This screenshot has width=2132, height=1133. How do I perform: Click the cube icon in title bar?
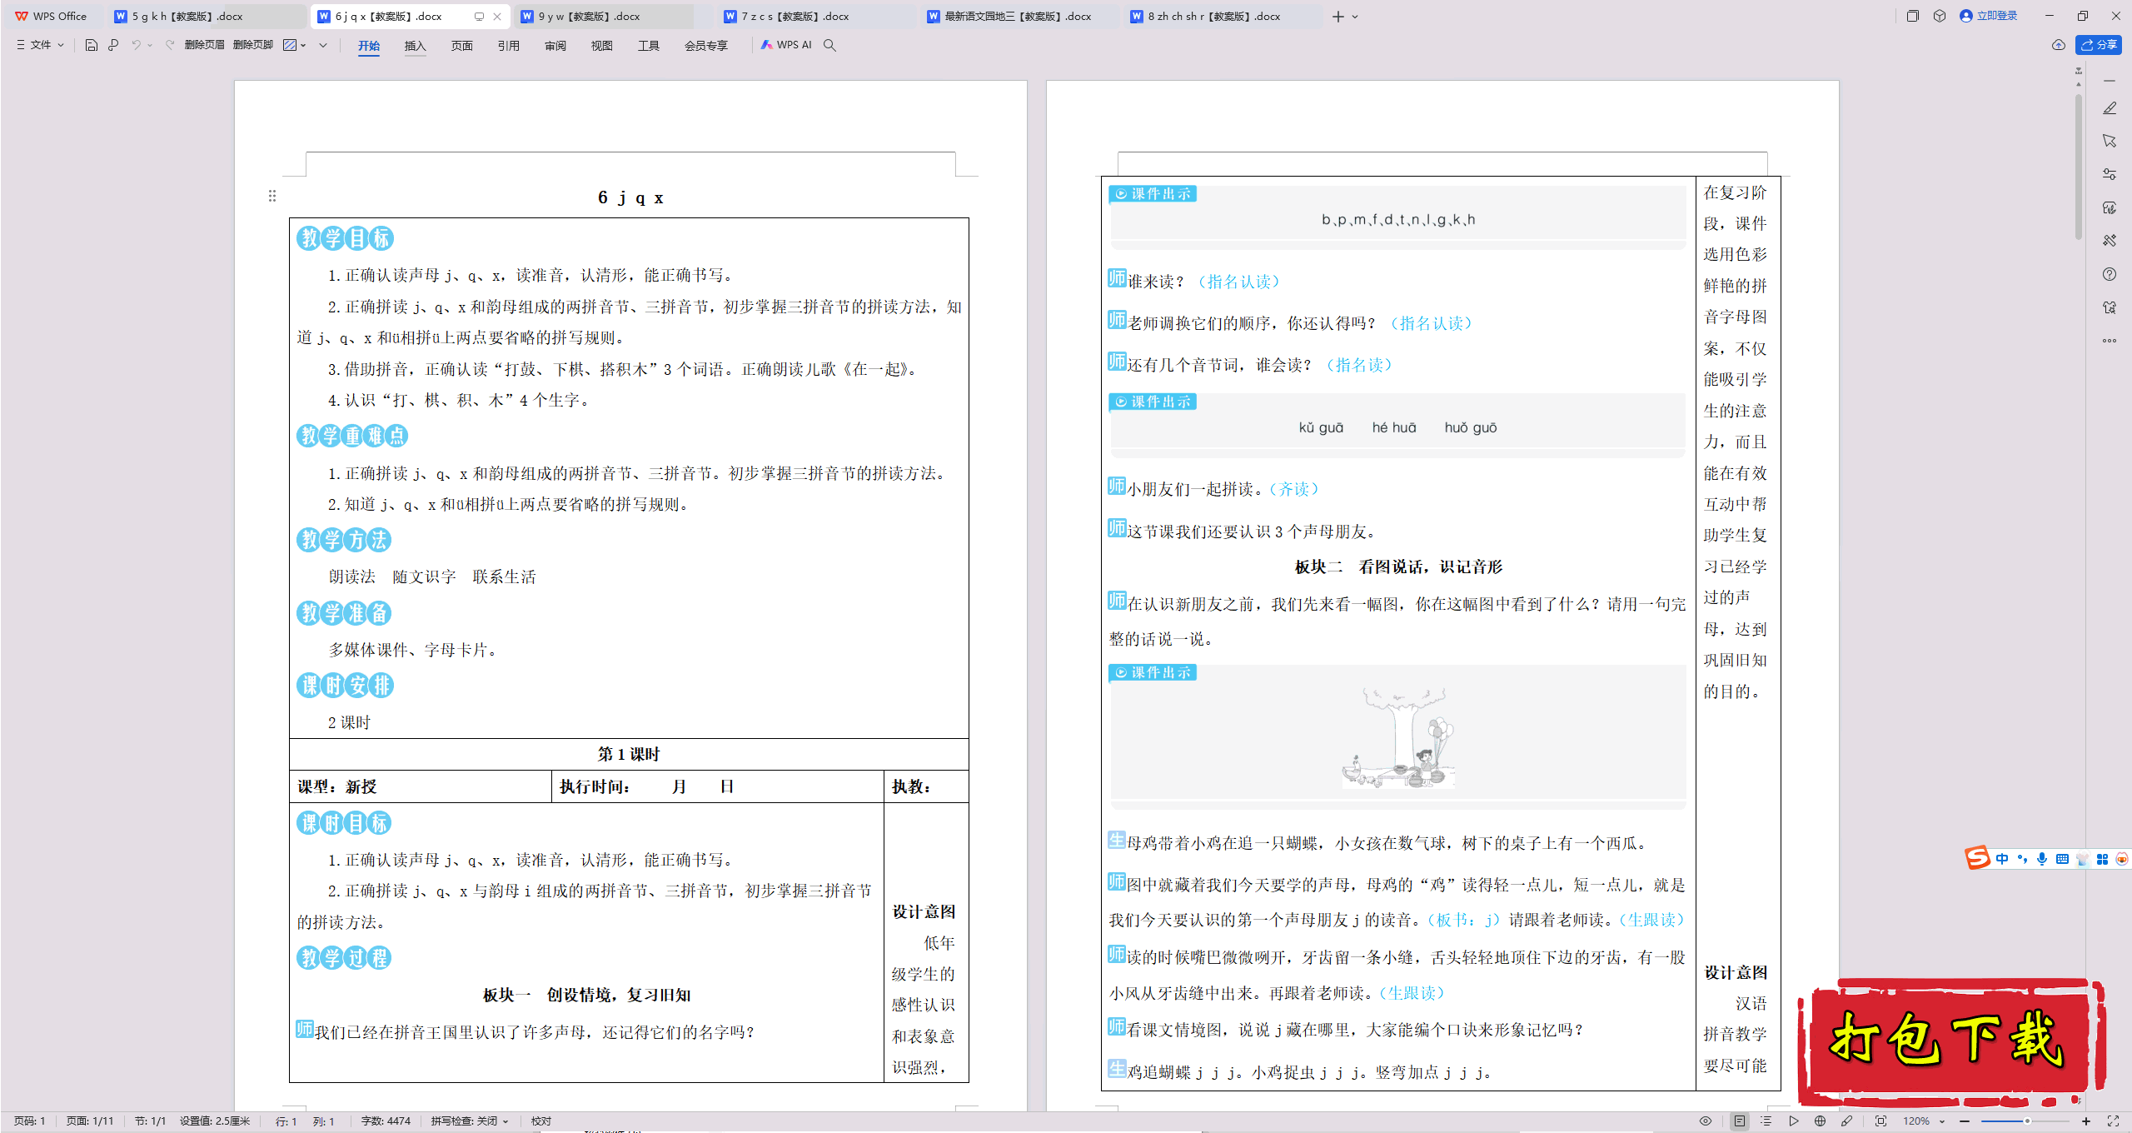coord(1940,16)
